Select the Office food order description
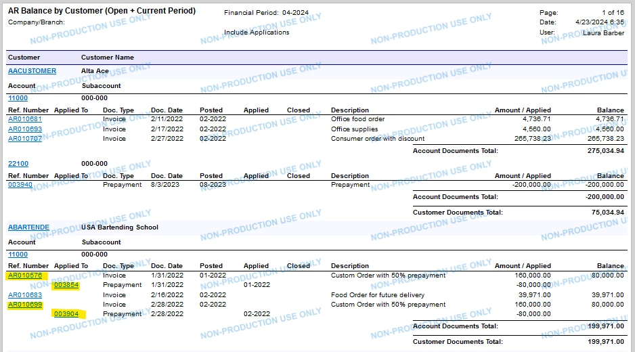This screenshot has height=352, width=635. (357, 119)
